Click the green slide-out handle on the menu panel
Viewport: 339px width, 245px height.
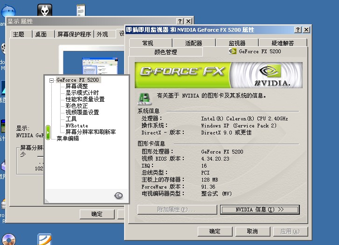tap(48, 132)
